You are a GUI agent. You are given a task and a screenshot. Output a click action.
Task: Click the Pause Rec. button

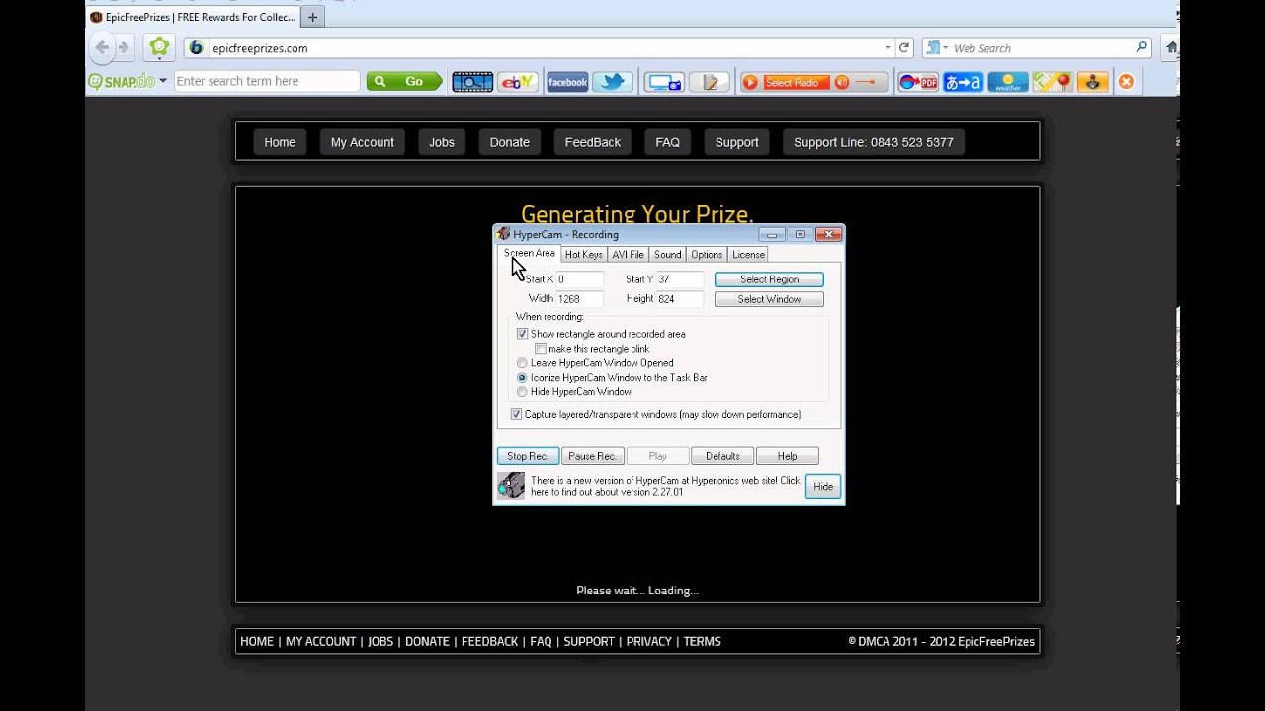tap(593, 456)
